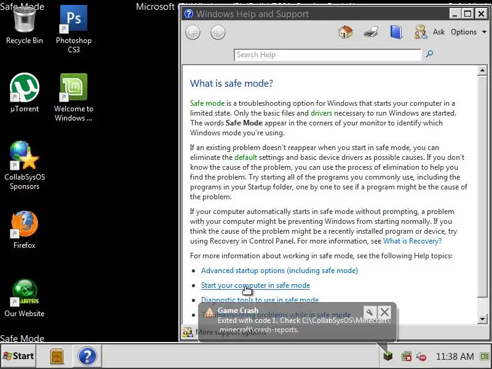Screen dimensions: 492x369
Task: Open Game Crash notification settings wrench
Action: click(x=370, y=312)
